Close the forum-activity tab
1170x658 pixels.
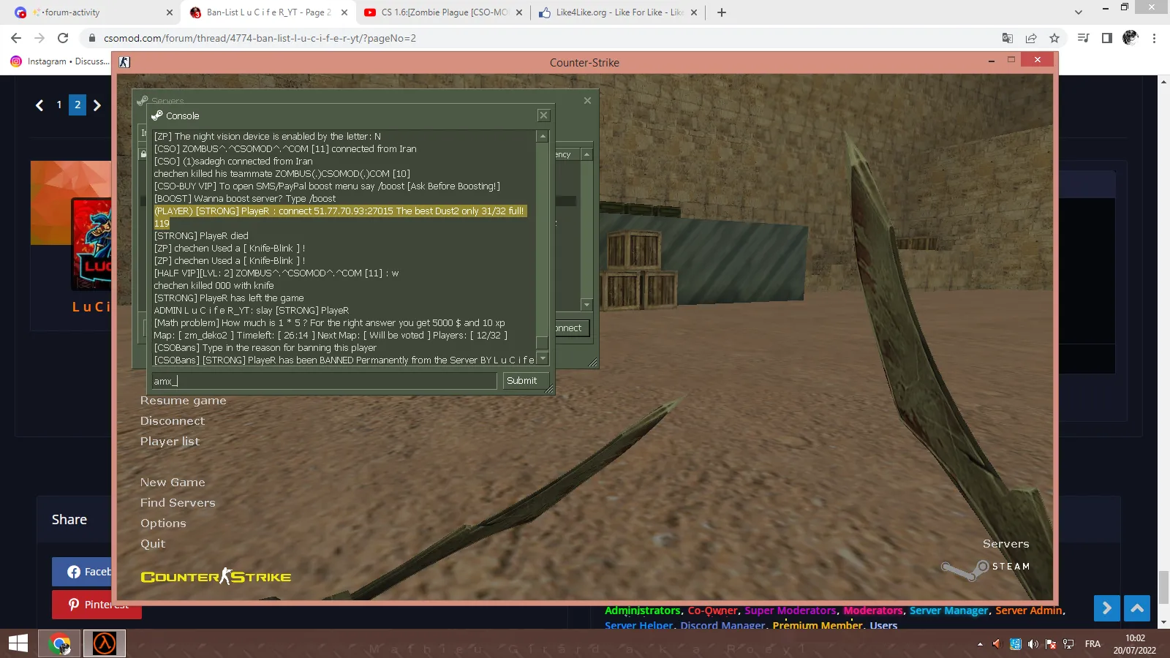coord(169,12)
